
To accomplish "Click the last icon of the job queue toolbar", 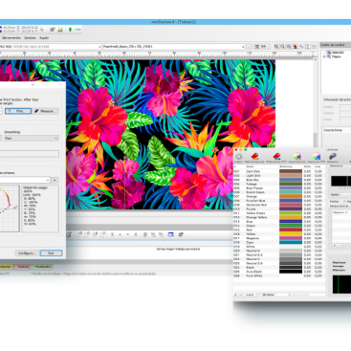I will tap(181, 234).
